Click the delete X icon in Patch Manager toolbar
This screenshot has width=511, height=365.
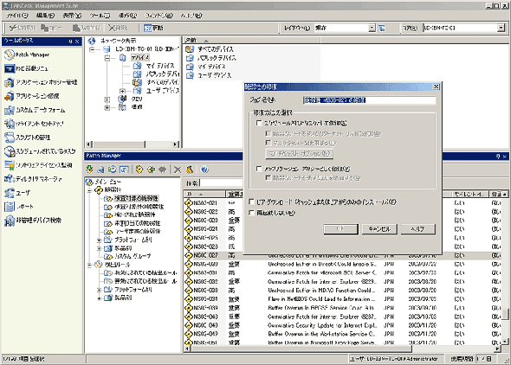(178, 170)
